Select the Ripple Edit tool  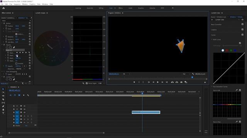tap(3, 96)
